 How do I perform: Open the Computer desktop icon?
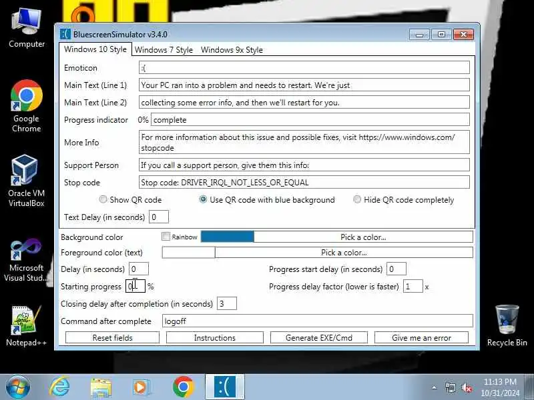(27, 28)
